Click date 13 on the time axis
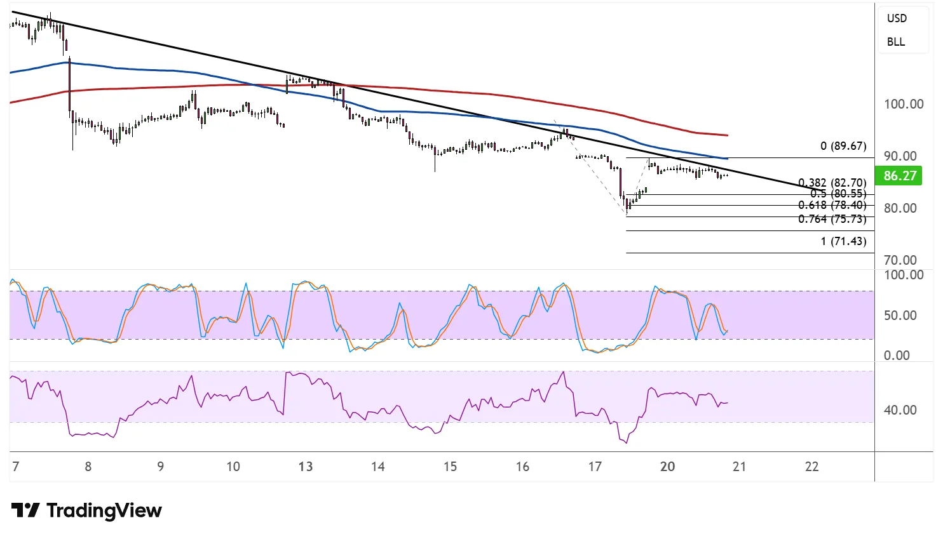This screenshot has width=943, height=539. tap(306, 467)
